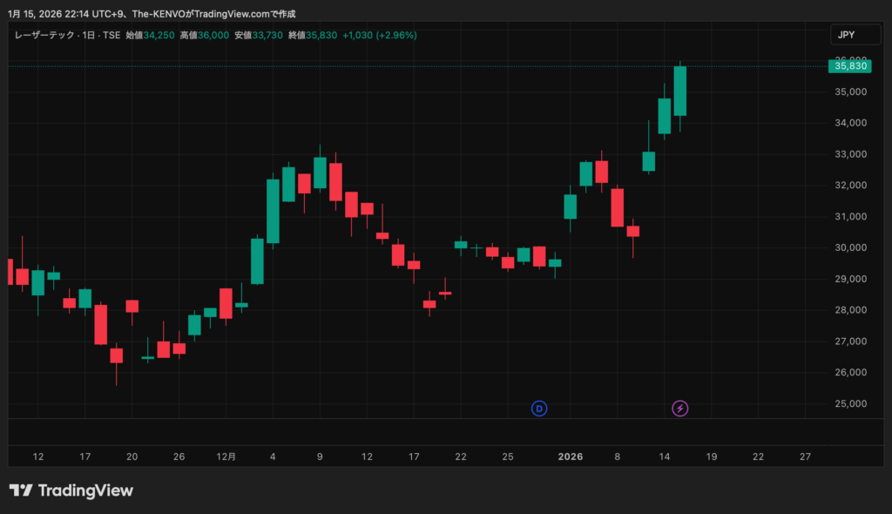Click the TradingView wordmark text at the bottom
The height and width of the screenshot is (514, 892).
point(85,490)
